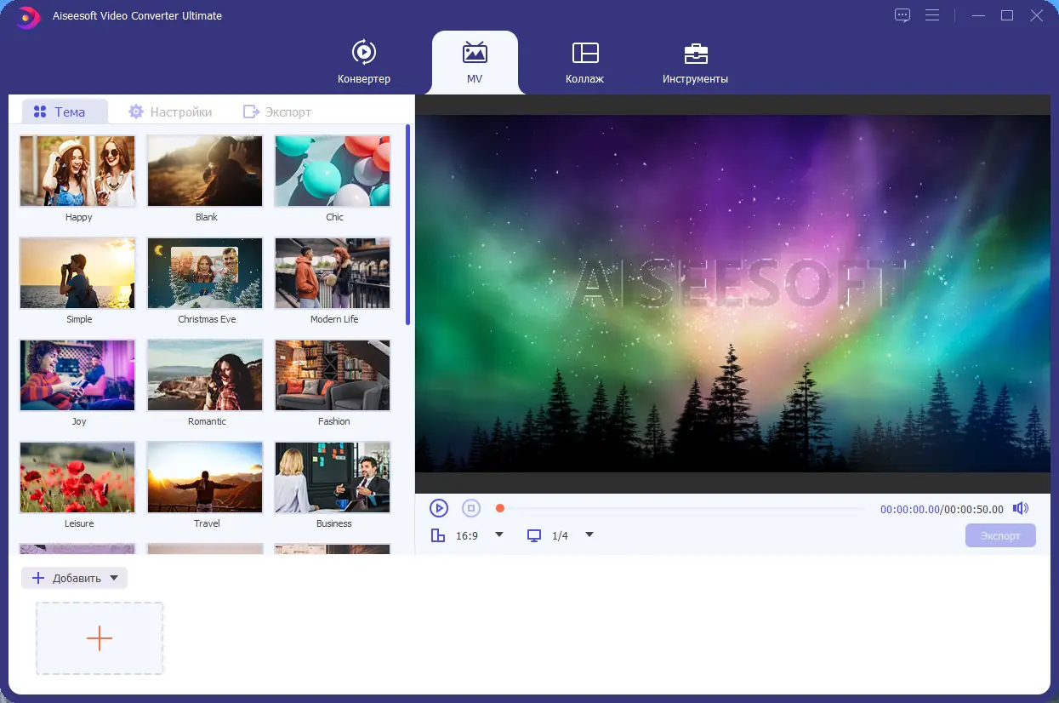Expand the Добавить dropdown arrow
This screenshot has height=703, width=1059.
point(114,578)
